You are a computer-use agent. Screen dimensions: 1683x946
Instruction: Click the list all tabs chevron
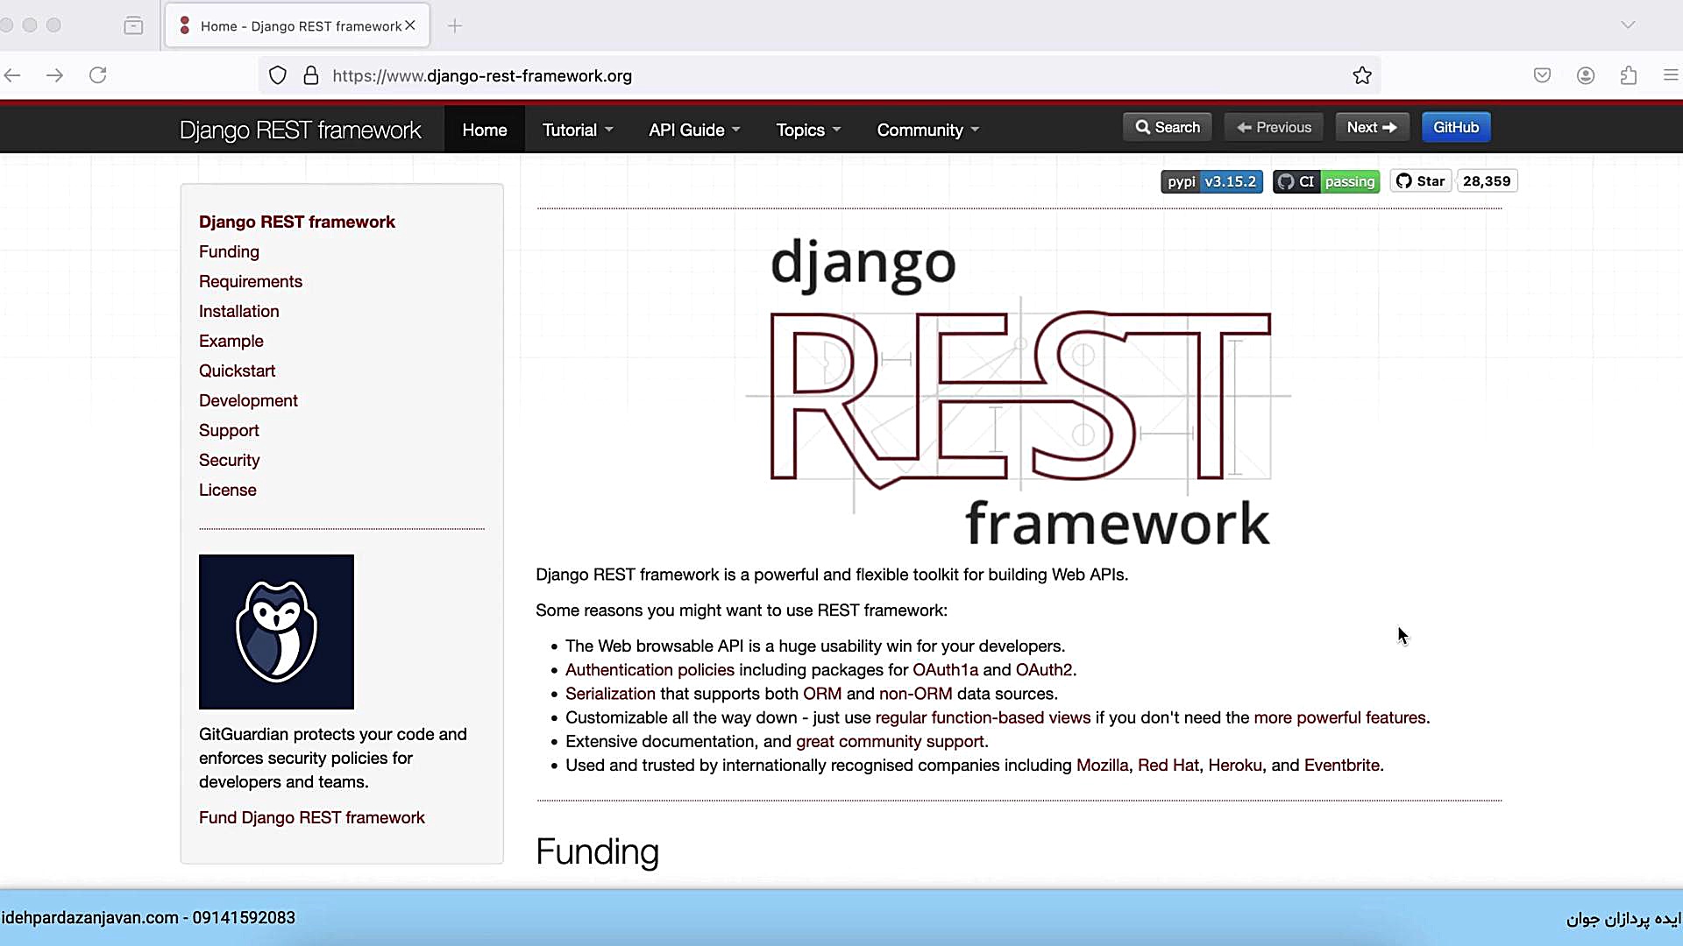tap(1628, 25)
